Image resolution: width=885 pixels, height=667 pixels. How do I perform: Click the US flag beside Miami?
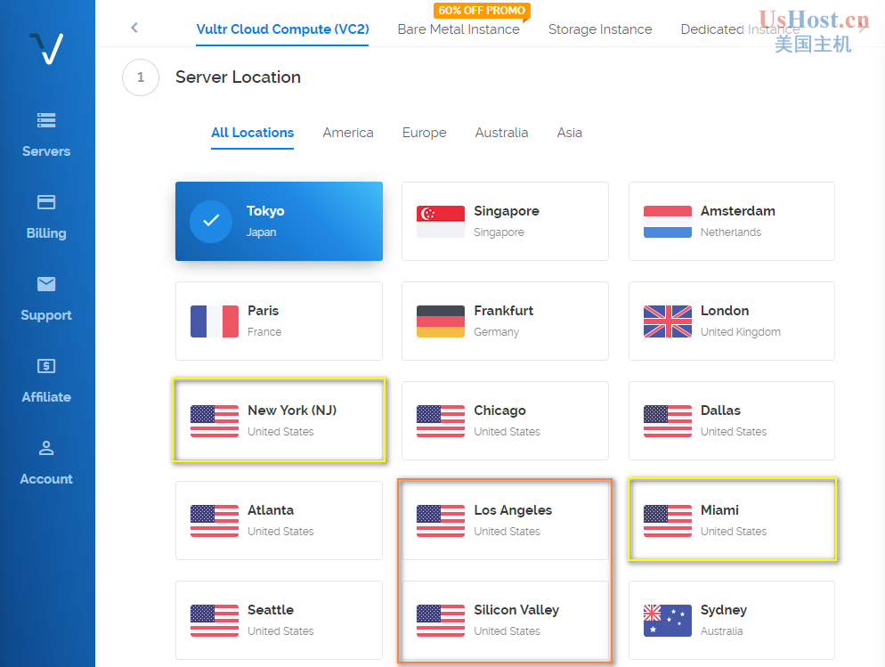click(668, 521)
